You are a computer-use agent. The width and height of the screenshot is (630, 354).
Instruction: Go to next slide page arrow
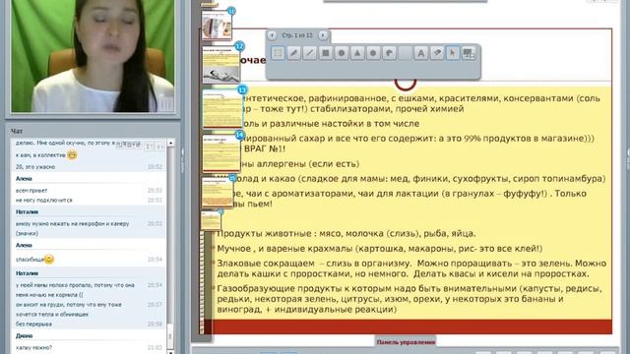[323, 35]
